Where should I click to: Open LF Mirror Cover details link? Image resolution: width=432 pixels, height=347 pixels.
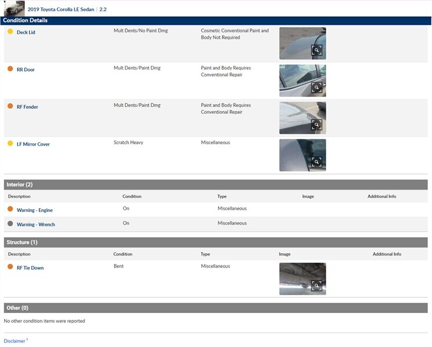[x=33, y=144]
